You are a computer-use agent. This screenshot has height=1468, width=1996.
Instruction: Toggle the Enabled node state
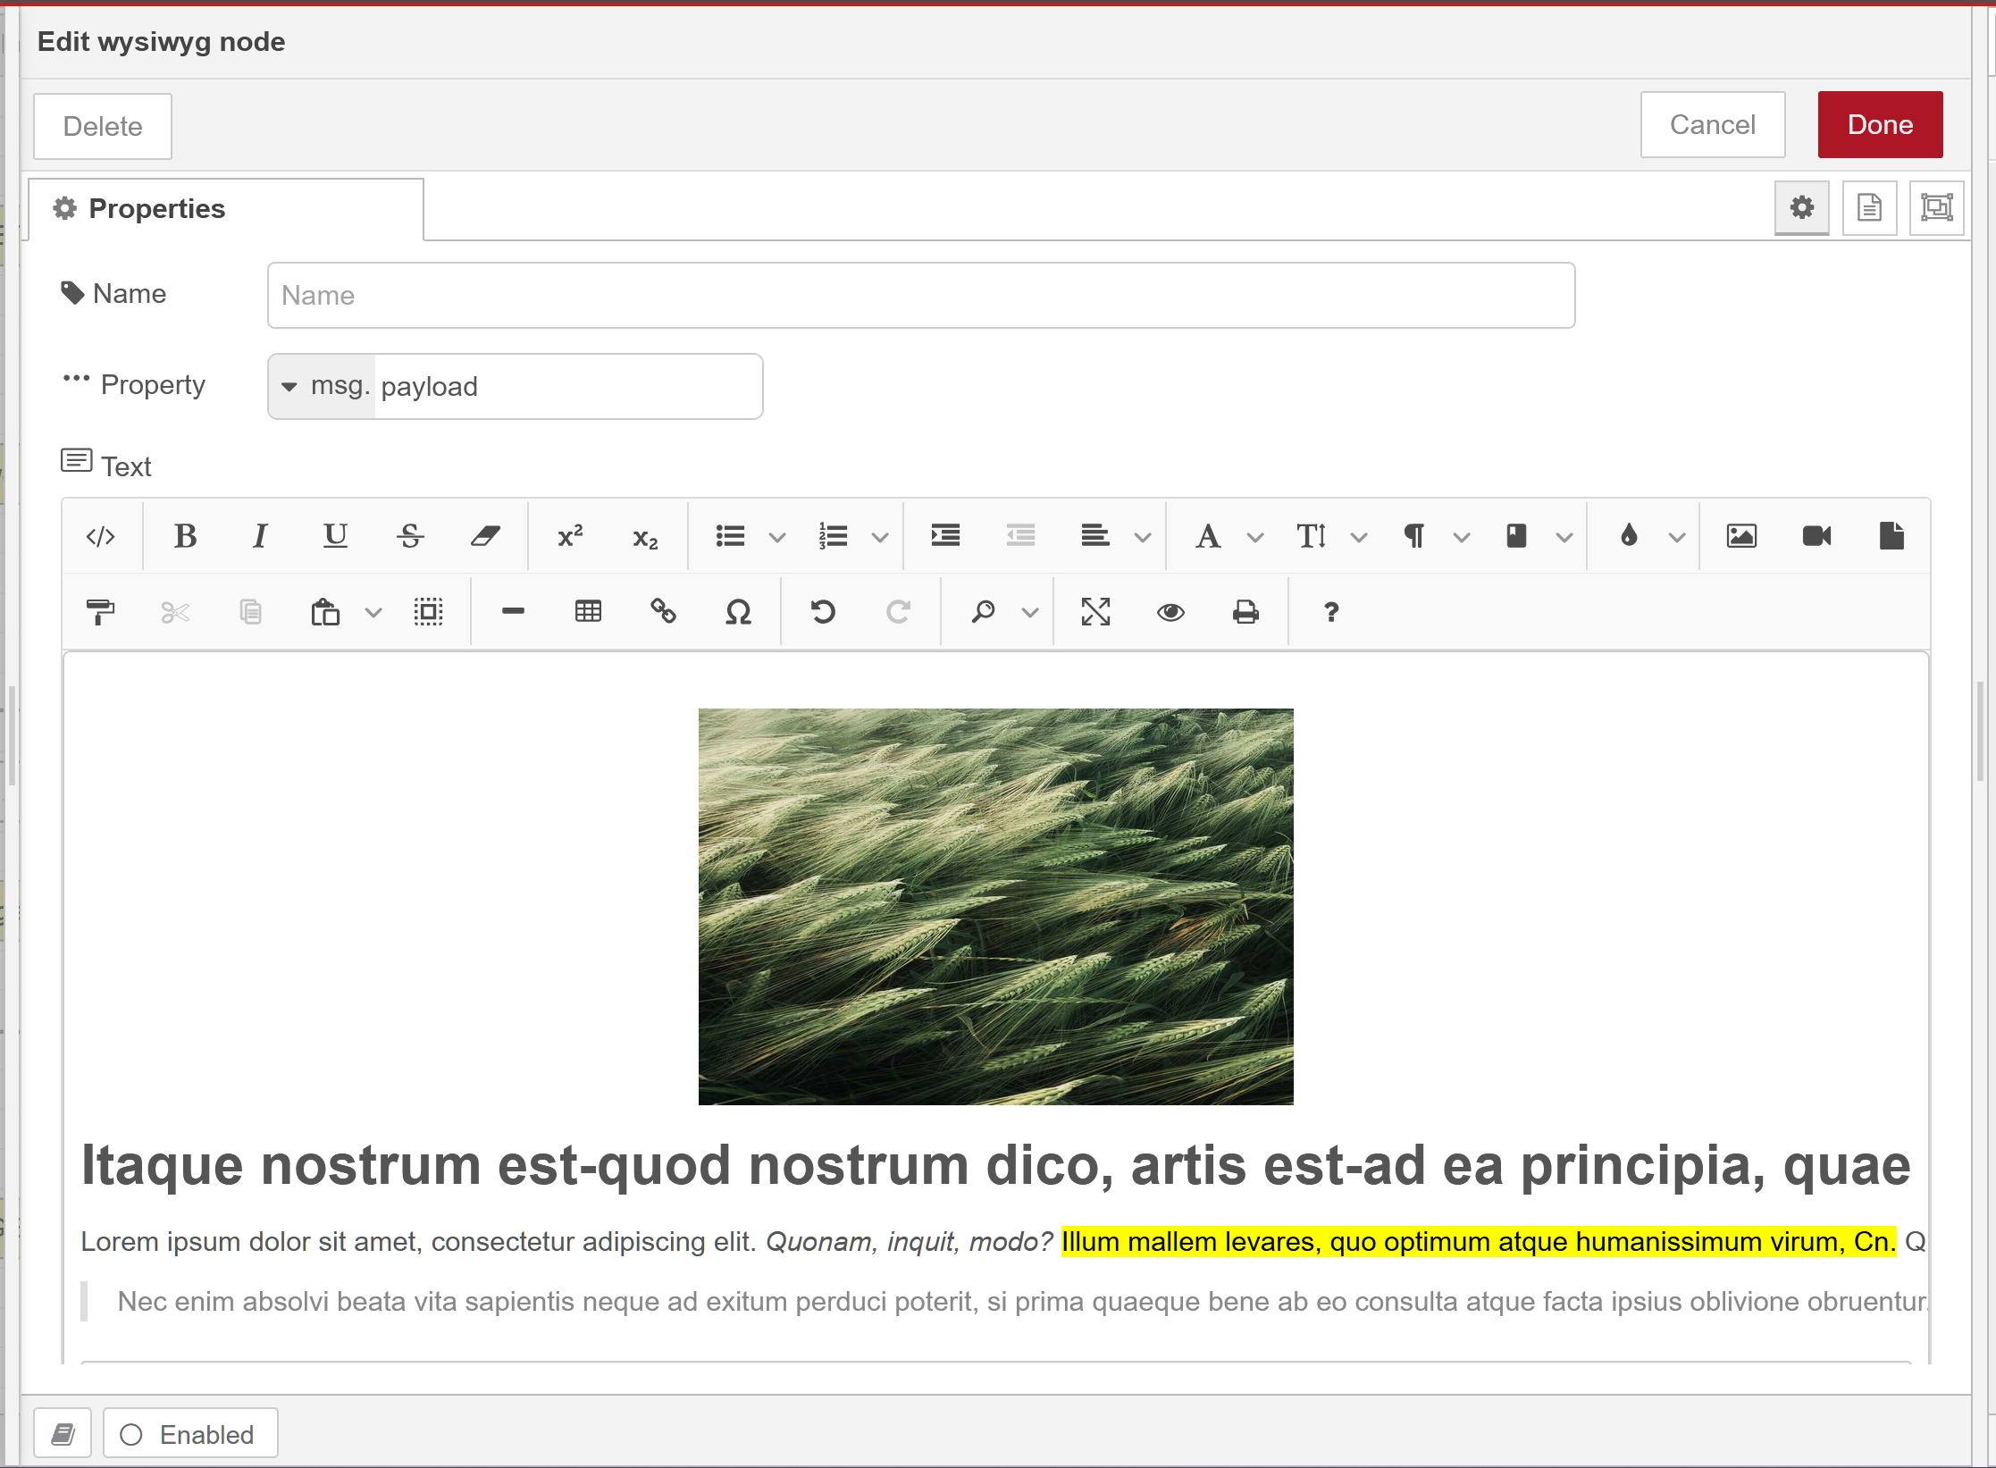point(189,1434)
